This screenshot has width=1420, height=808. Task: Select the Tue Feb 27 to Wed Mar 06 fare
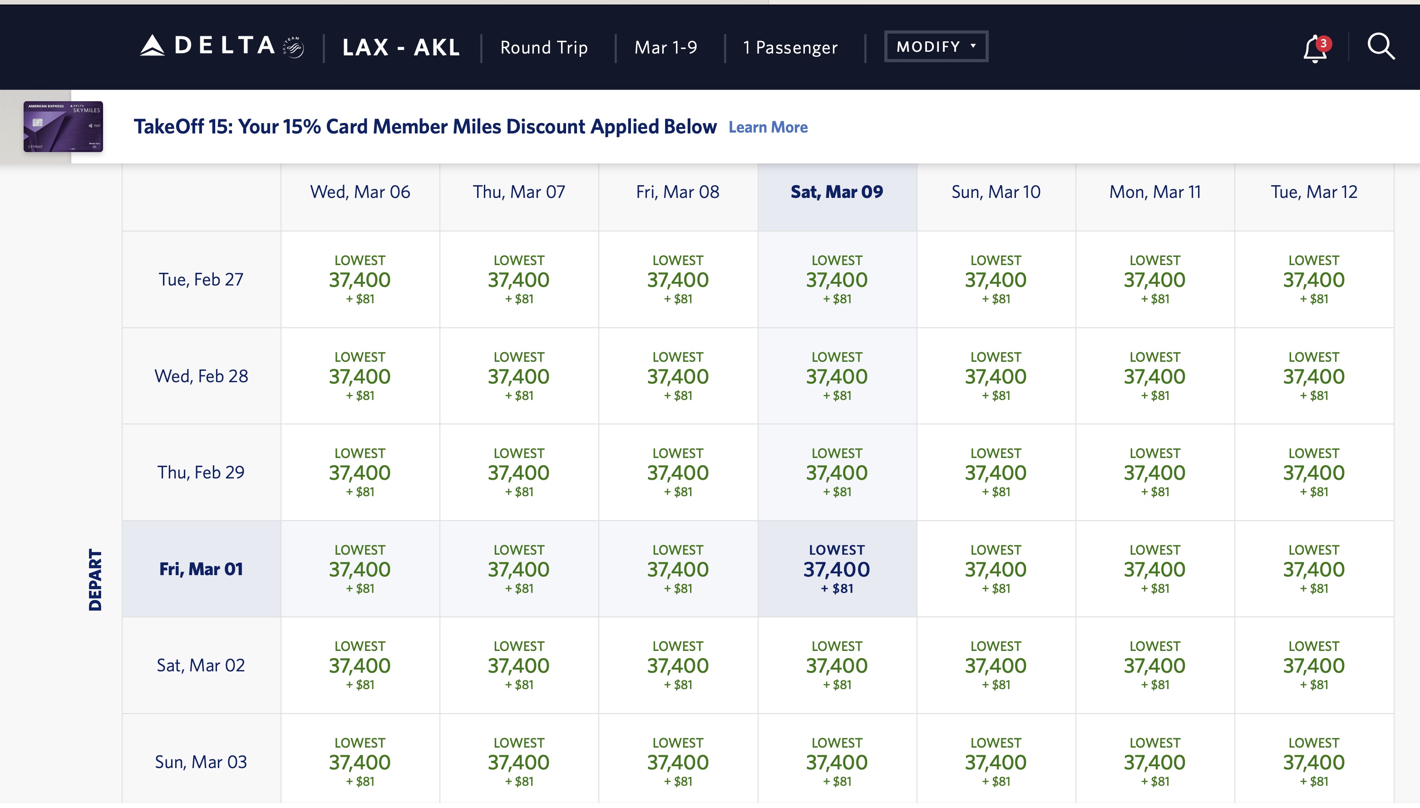click(360, 279)
